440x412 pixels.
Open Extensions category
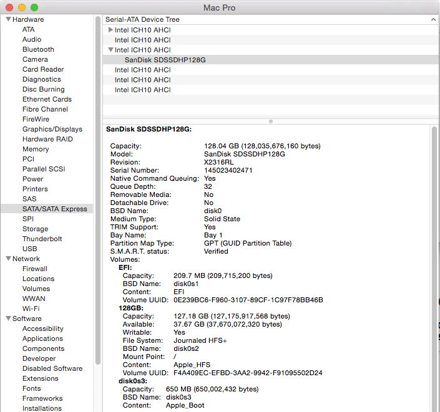(41, 378)
